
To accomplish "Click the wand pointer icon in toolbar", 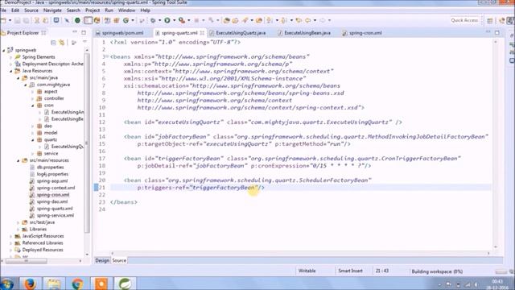I will click(67, 20).
